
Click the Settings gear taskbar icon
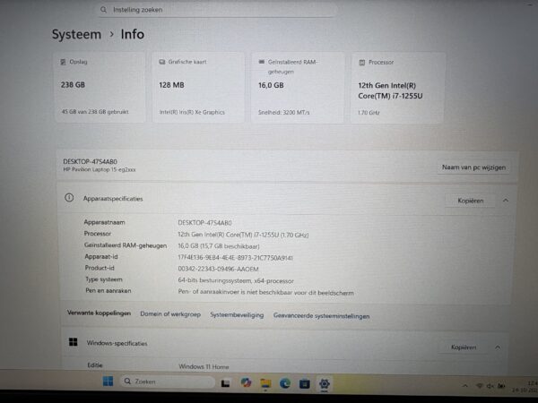tap(325, 384)
